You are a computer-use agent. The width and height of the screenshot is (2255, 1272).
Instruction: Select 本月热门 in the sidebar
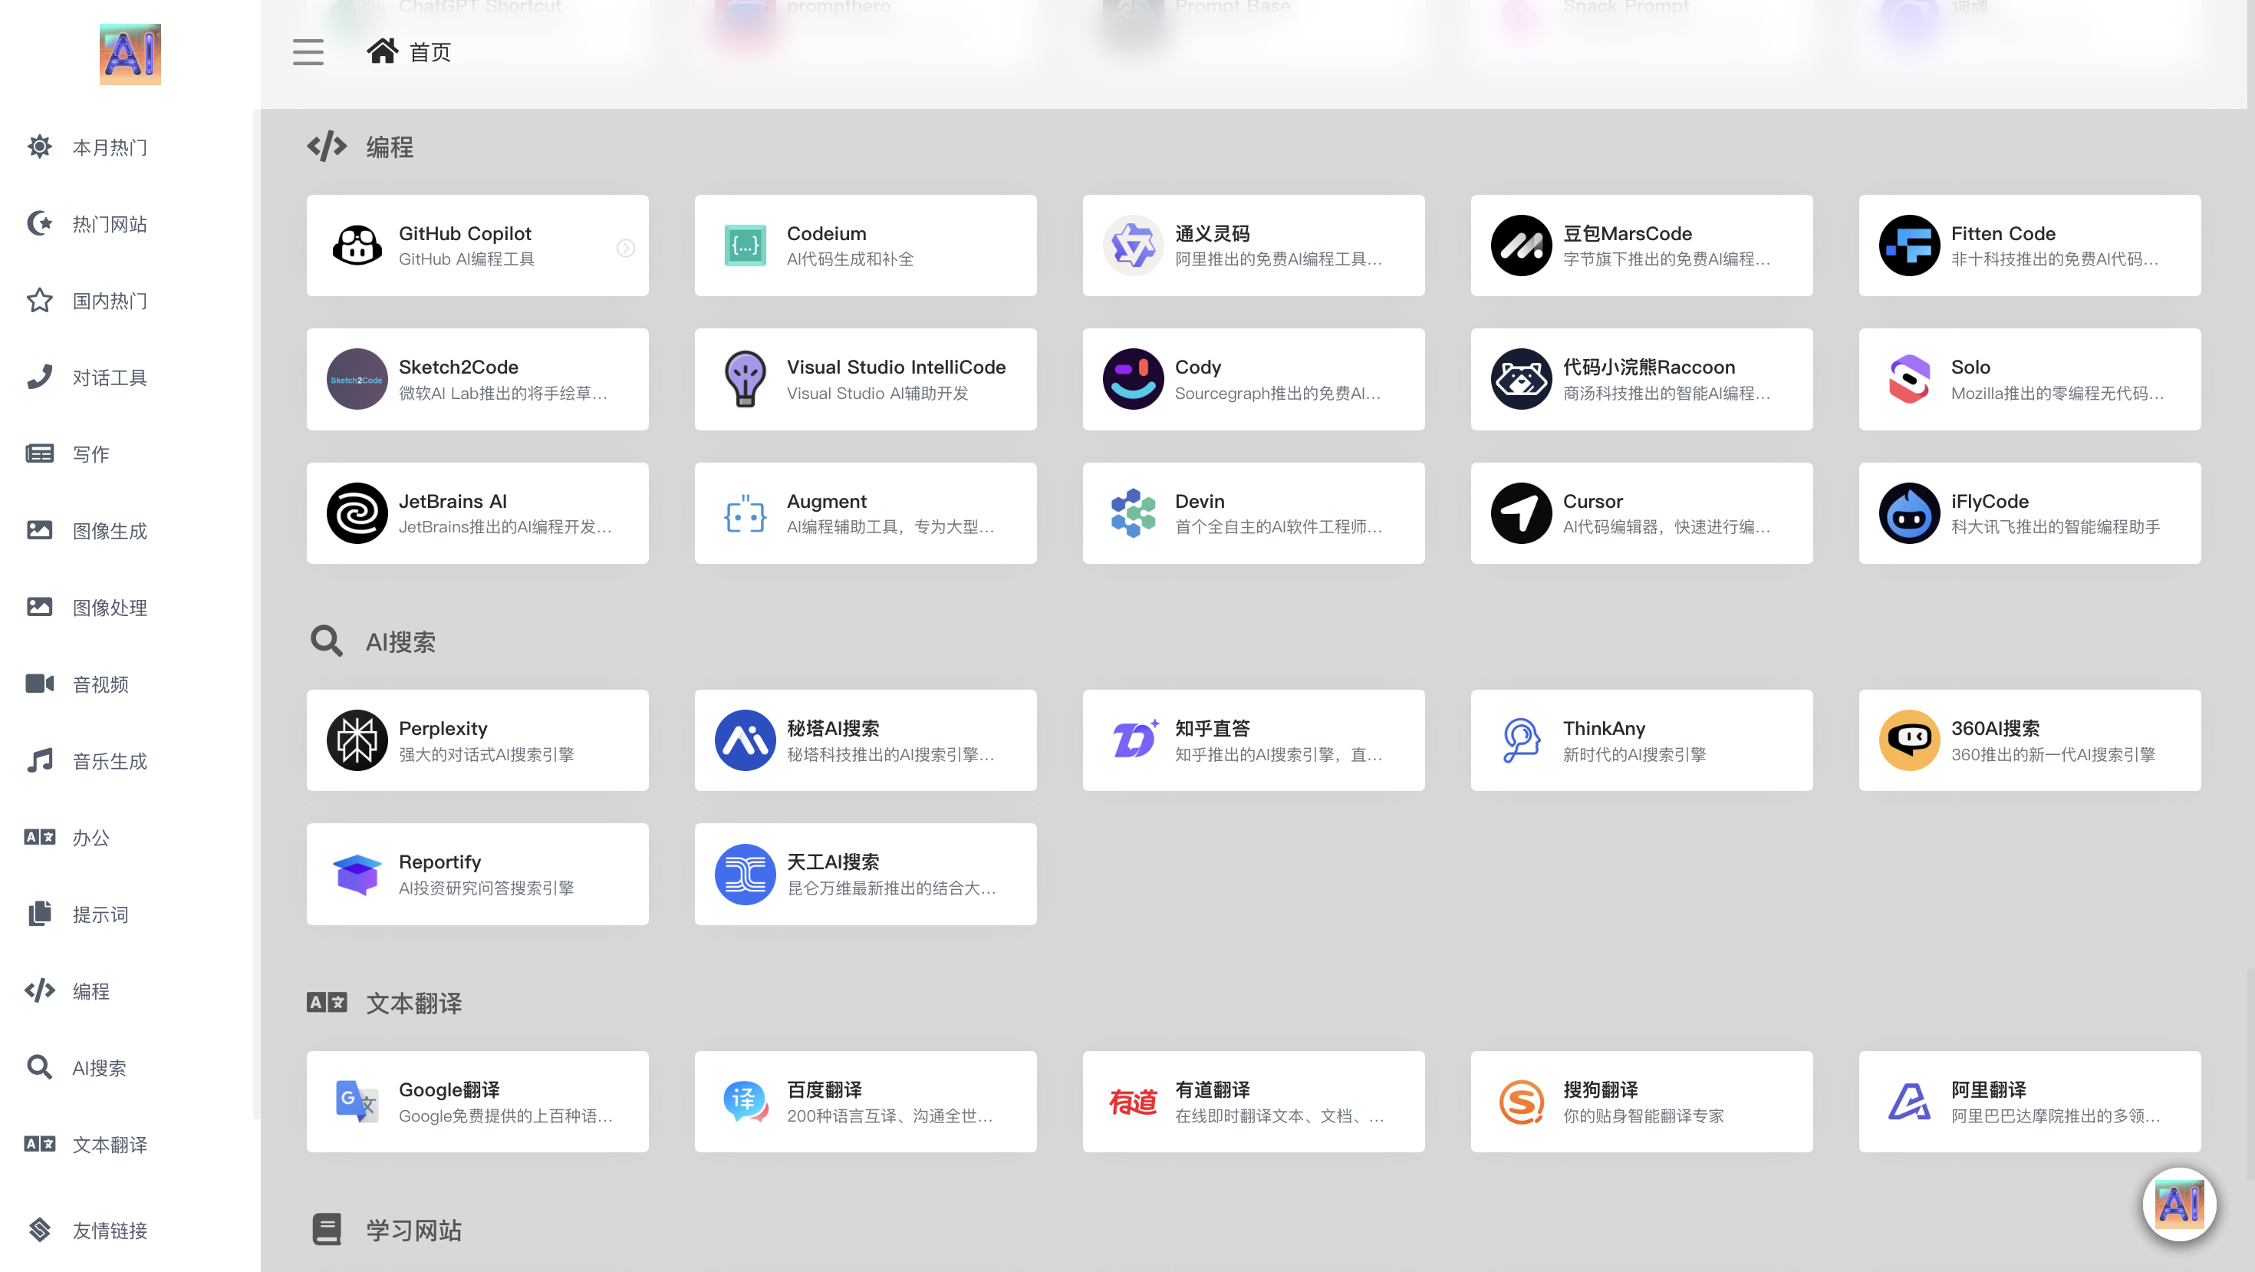coord(109,147)
